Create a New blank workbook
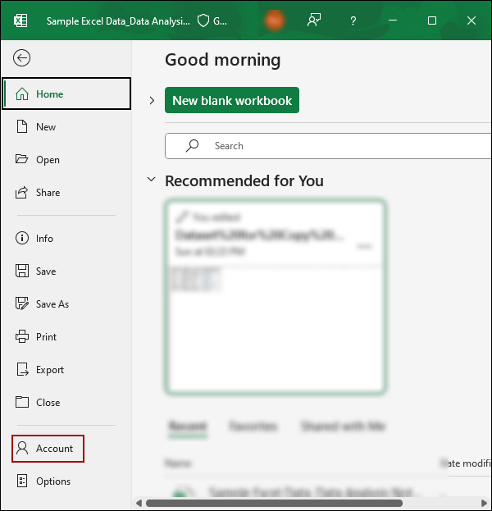This screenshot has height=511, width=492. (232, 100)
